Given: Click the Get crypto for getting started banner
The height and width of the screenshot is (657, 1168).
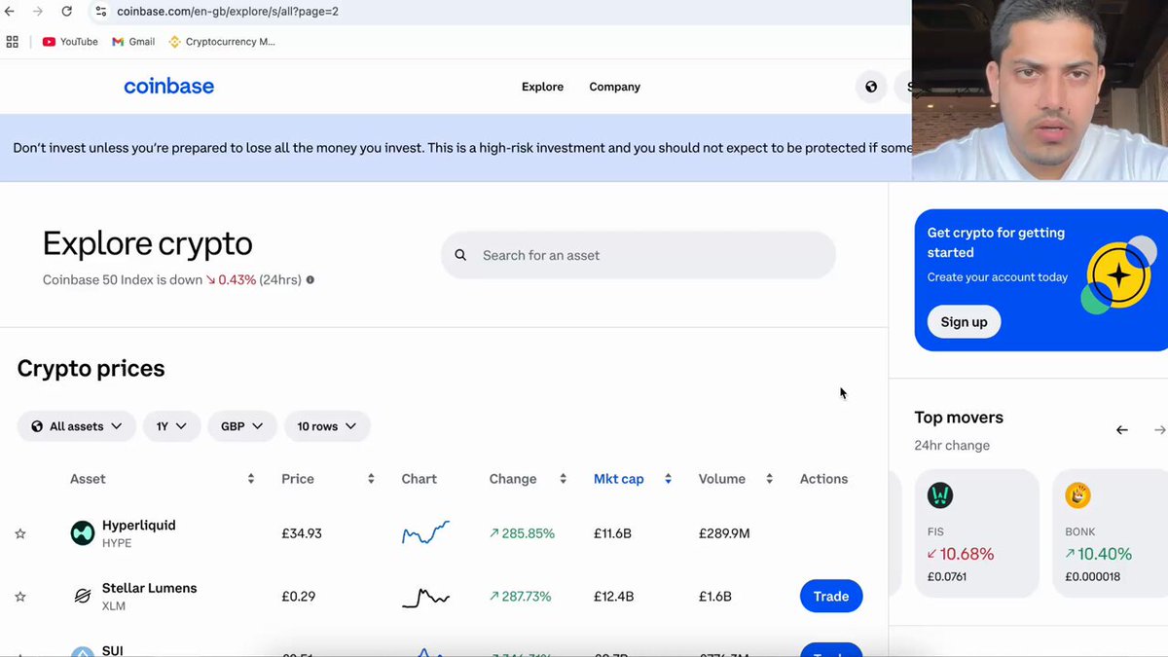Looking at the screenshot, I should click(1041, 279).
